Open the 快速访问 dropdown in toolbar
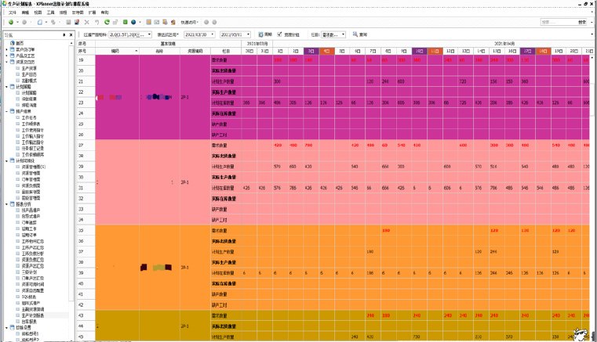The width and height of the screenshot is (597, 342). [189, 23]
